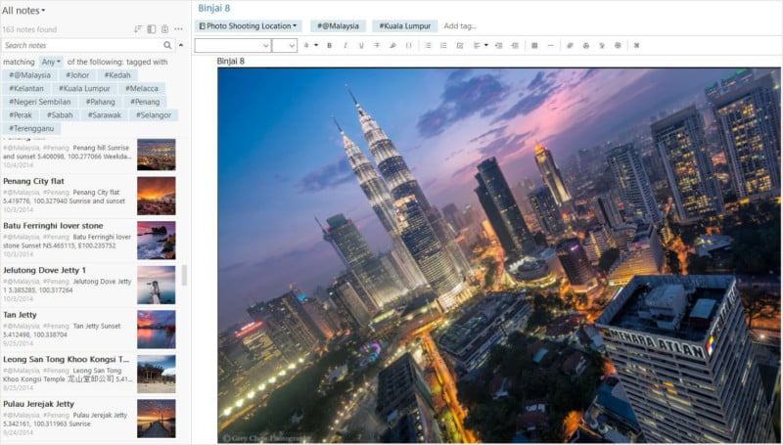Screen dimensions: 783x445
Task: Select the #Melacca filter tag
Action: (x=142, y=88)
